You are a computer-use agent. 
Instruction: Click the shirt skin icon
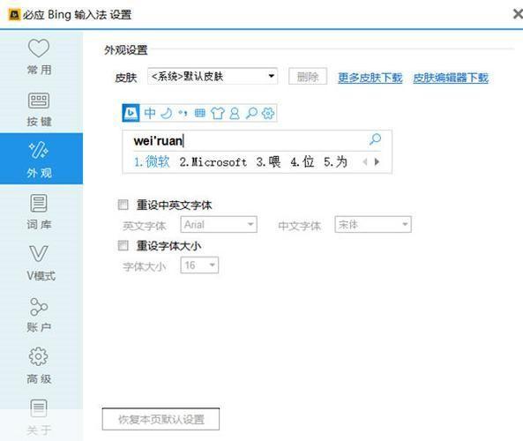[218, 113]
